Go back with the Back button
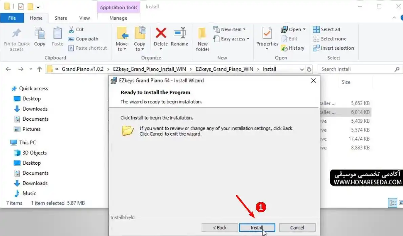The image size is (403, 236). 220,228
